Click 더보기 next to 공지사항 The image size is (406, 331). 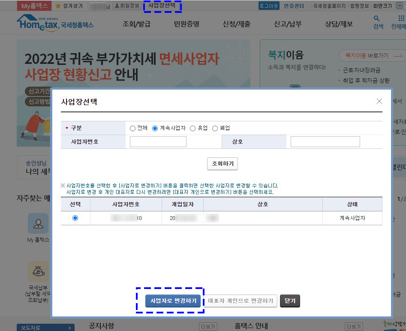point(208,327)
